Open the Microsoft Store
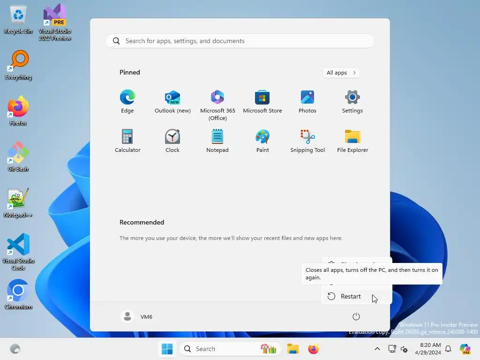Screen dimensions: 480x360 [x=262, y=102]
